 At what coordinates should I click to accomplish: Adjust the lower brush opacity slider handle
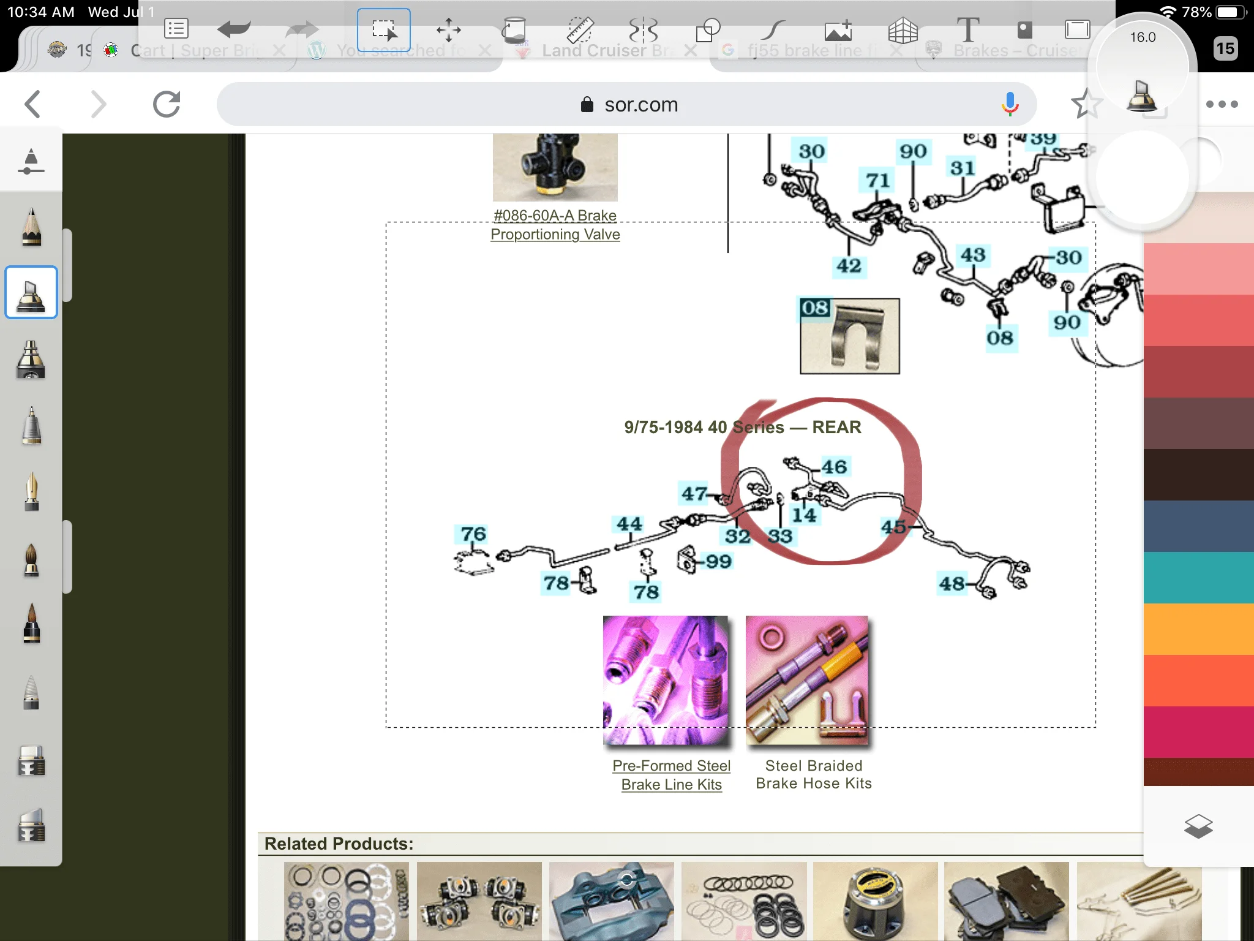(67, 557)
